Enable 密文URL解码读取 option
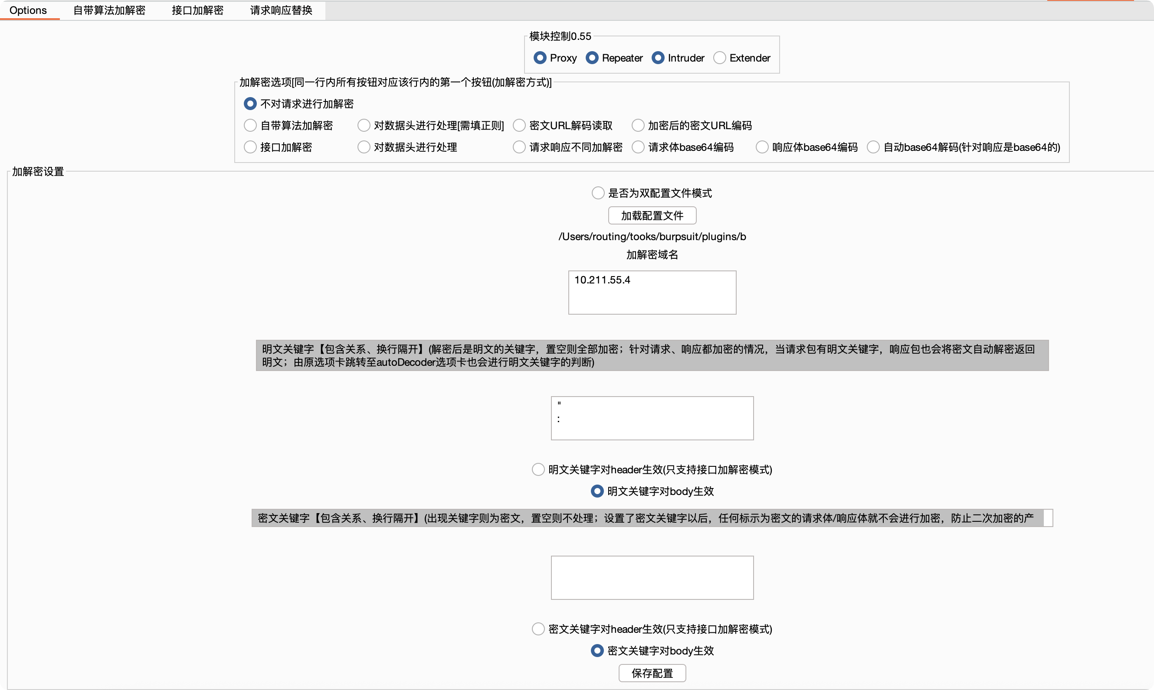The height and width of the screenshot is (690, 1154). tap(519, 126)
